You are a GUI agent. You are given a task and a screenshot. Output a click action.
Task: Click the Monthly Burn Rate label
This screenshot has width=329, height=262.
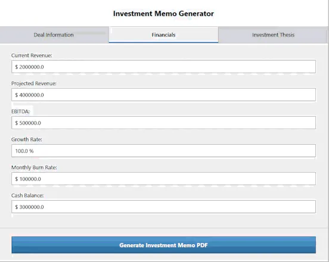click(34, 167)
